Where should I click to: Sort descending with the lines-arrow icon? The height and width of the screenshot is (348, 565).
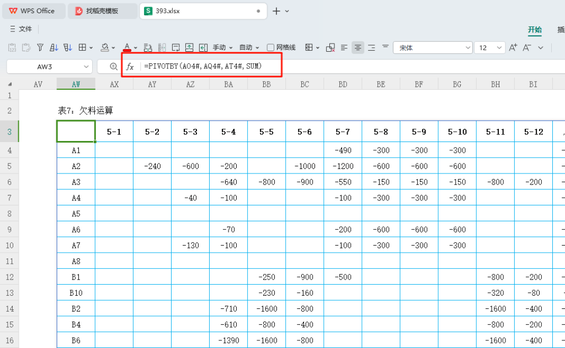coord(68,47)
